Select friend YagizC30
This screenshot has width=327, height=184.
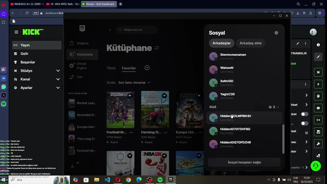click(244, 96)
